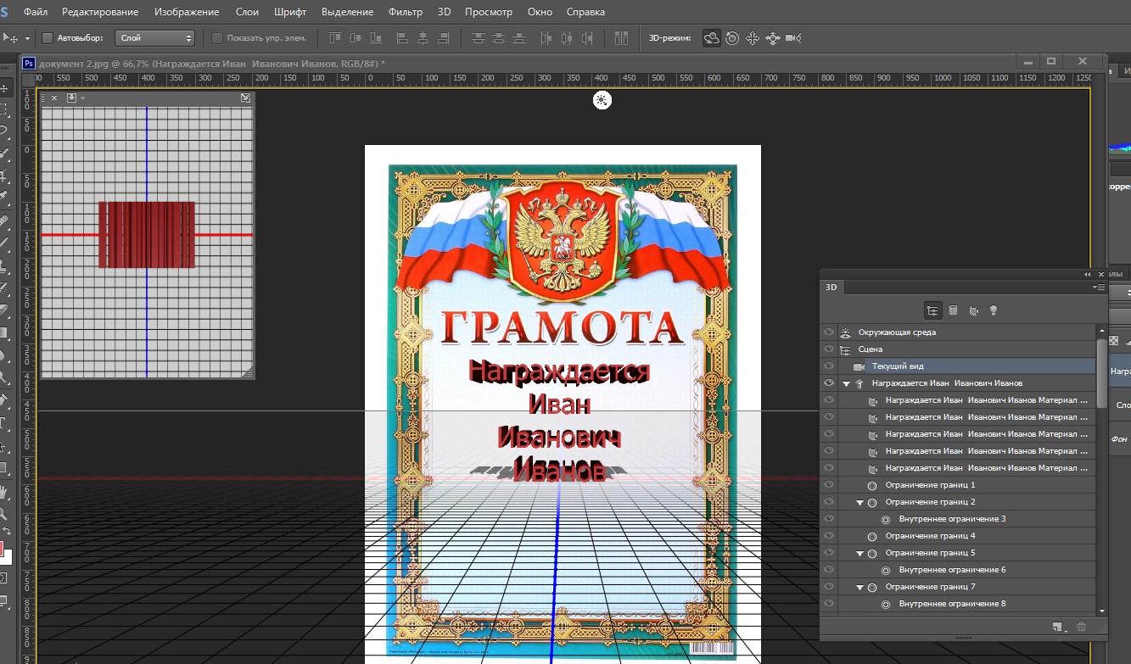Open the Файл menu

[x=36, y=12]
